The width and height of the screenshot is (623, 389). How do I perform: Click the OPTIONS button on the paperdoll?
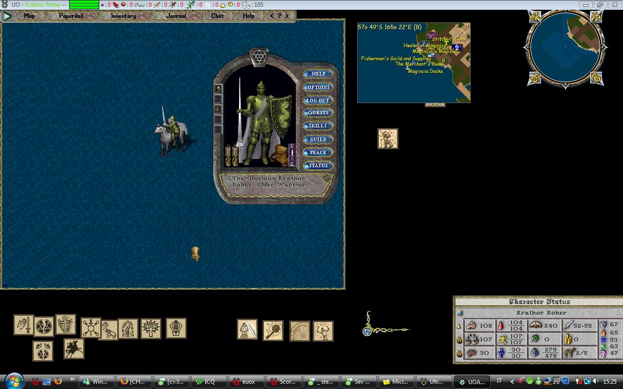click(318, 87)
